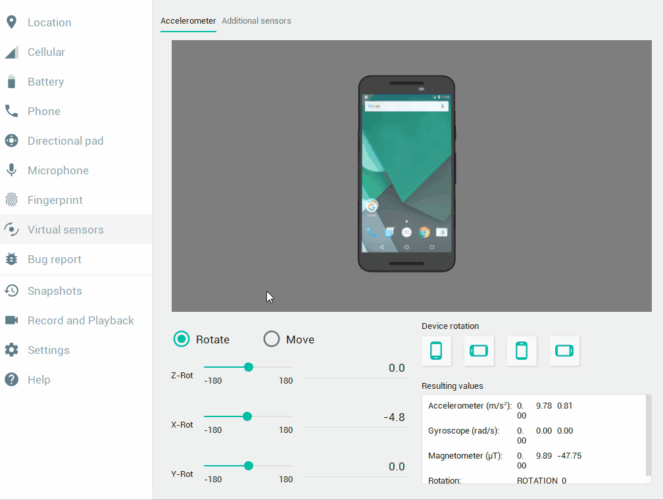663x500 pixels.
Task: Click the X-Rot slider handle
Action: [247, 416]
